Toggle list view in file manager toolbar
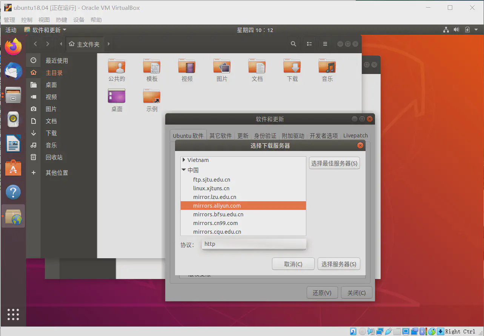Image resolution: width=484 pixels, height=336 pixels. point(309,44)
